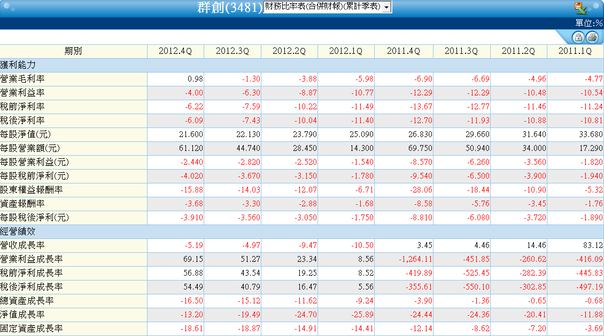Select the 每股淨值(元) row label
This screenshot has width=604, height=336.
(x=26, y=134)
